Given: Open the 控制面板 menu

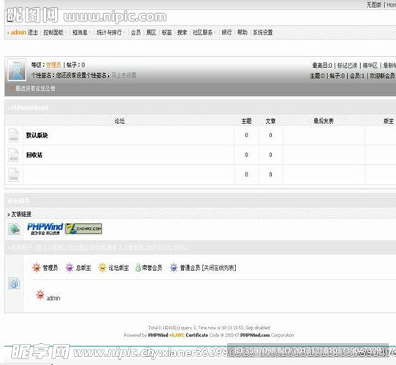Looking at the screenshot, I should tap(53, 32).
